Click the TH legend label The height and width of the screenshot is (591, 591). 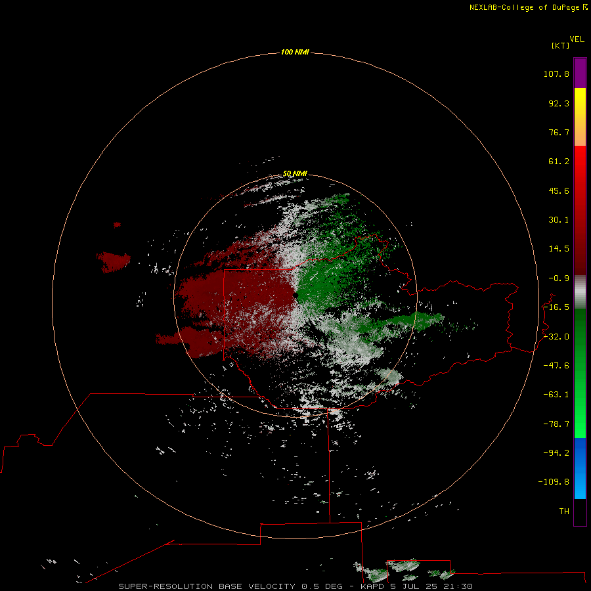coord(564,512)
